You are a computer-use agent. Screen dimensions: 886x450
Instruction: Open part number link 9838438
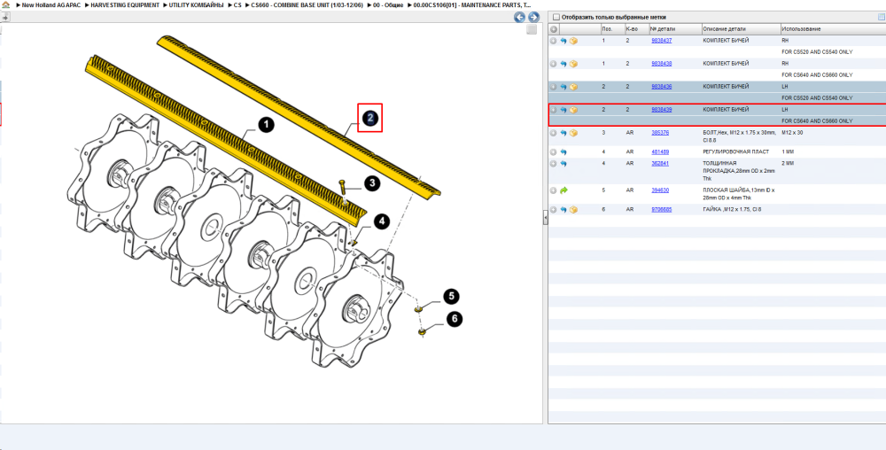point(662,64)
